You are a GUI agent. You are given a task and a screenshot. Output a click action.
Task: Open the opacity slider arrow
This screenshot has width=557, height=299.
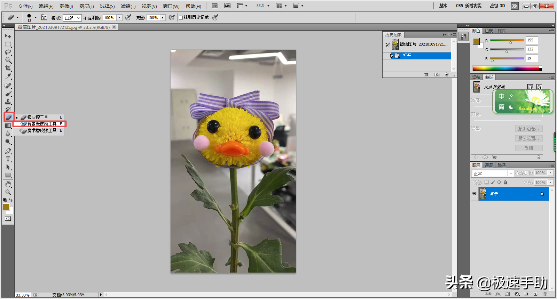[x=119, y=17]
